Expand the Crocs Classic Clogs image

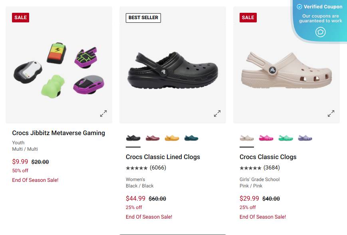coord(331,113)
